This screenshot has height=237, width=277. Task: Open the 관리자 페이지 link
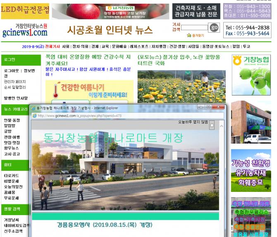tap(15, 81)
